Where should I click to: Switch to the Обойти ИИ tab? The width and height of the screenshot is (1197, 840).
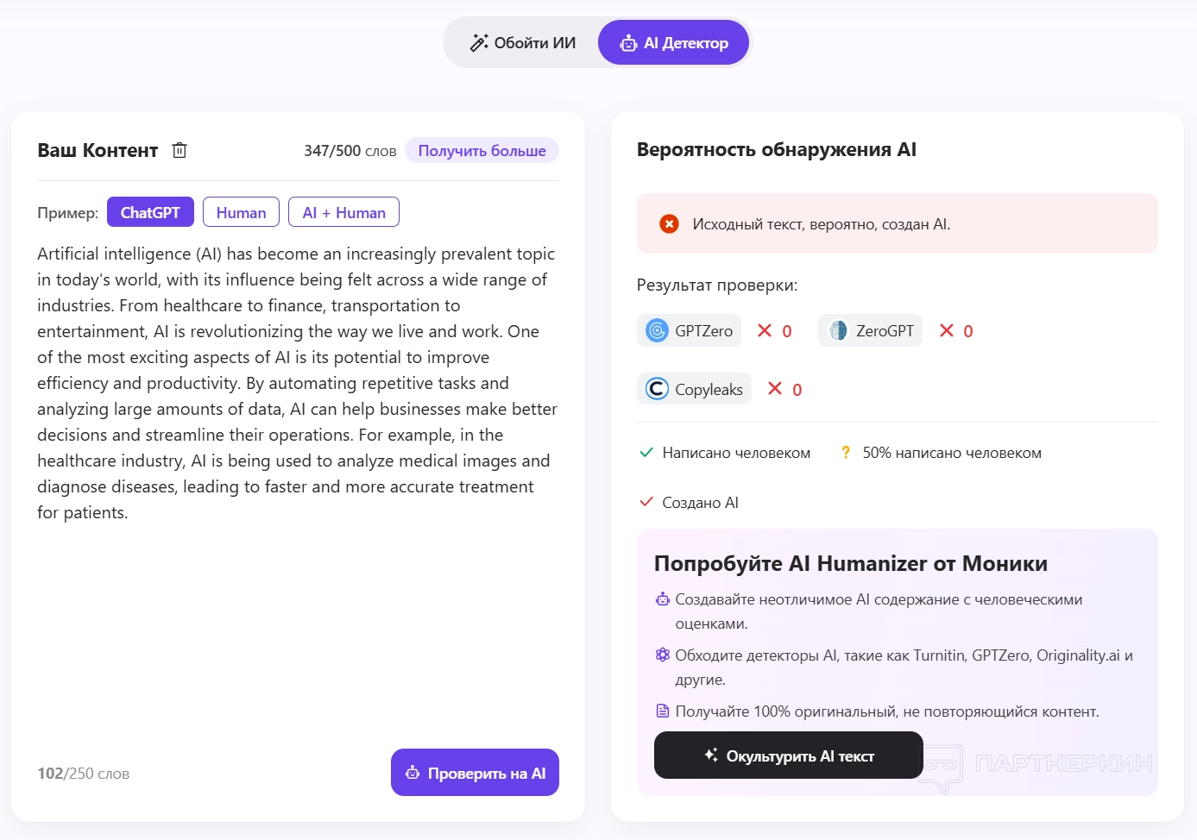click(523, 43)
